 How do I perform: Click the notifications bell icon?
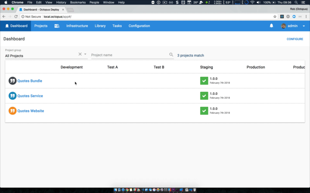pyautogui.click(x=271, y=26)
